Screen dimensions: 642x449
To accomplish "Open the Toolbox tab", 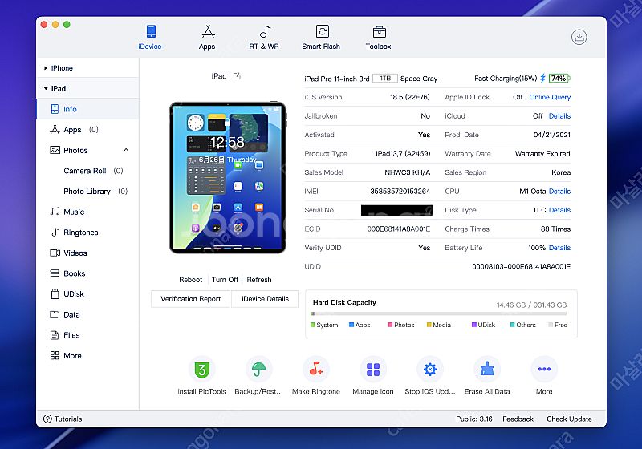I will coord(379,38).
